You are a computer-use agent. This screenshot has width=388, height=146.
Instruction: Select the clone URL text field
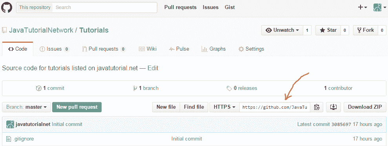275,107
